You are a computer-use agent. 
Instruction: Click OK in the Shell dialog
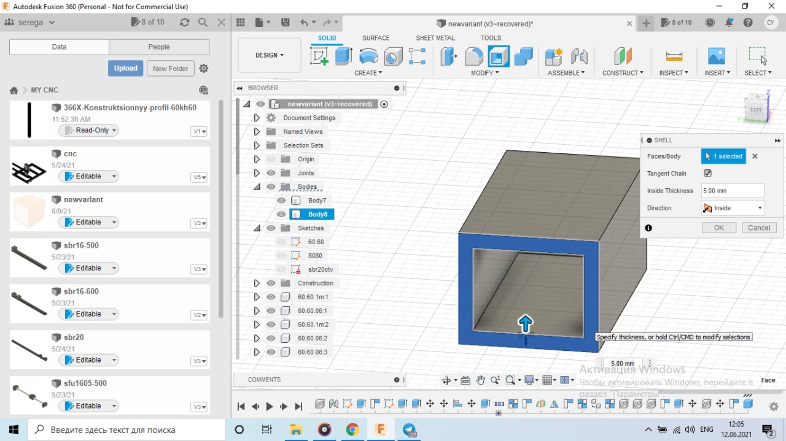coord(718,228)
